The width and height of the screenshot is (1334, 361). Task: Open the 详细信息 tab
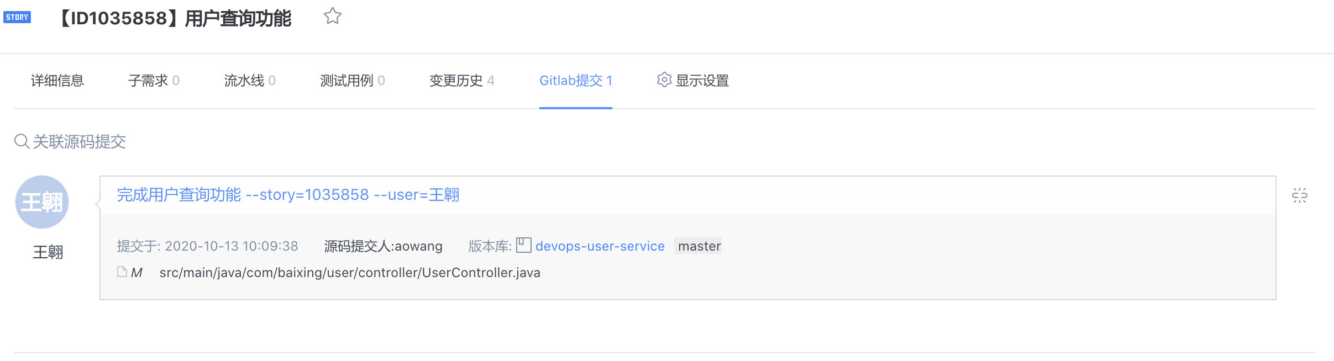(57, 81)
